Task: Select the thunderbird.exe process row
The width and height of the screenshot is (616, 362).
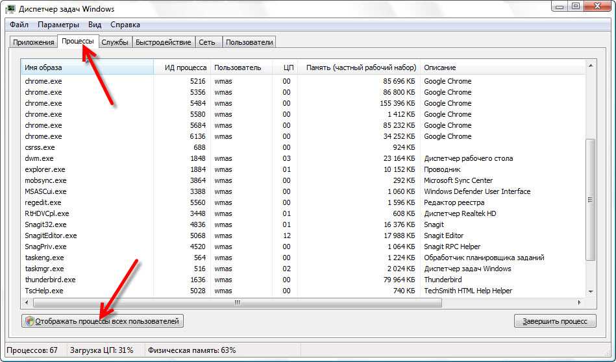Action: coord(303,280)
